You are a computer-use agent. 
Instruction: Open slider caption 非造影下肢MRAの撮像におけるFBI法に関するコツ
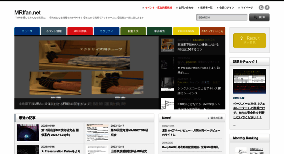coord(54,104)
